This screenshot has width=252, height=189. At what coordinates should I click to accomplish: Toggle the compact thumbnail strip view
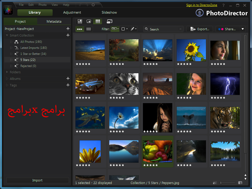(80, 29)
